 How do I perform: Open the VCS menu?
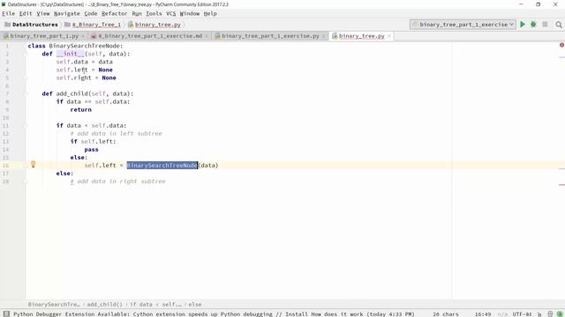pyautogui.click(x=170, y=14)
